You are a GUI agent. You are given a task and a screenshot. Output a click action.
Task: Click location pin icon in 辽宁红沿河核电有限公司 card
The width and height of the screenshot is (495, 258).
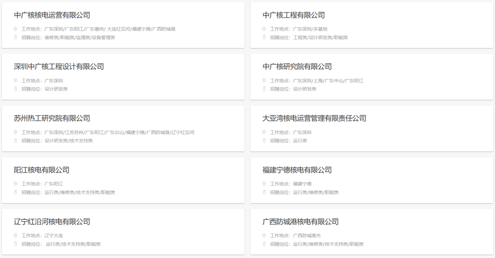[16, 235]
